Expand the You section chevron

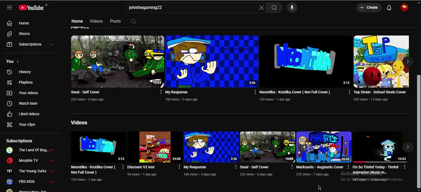18,61
